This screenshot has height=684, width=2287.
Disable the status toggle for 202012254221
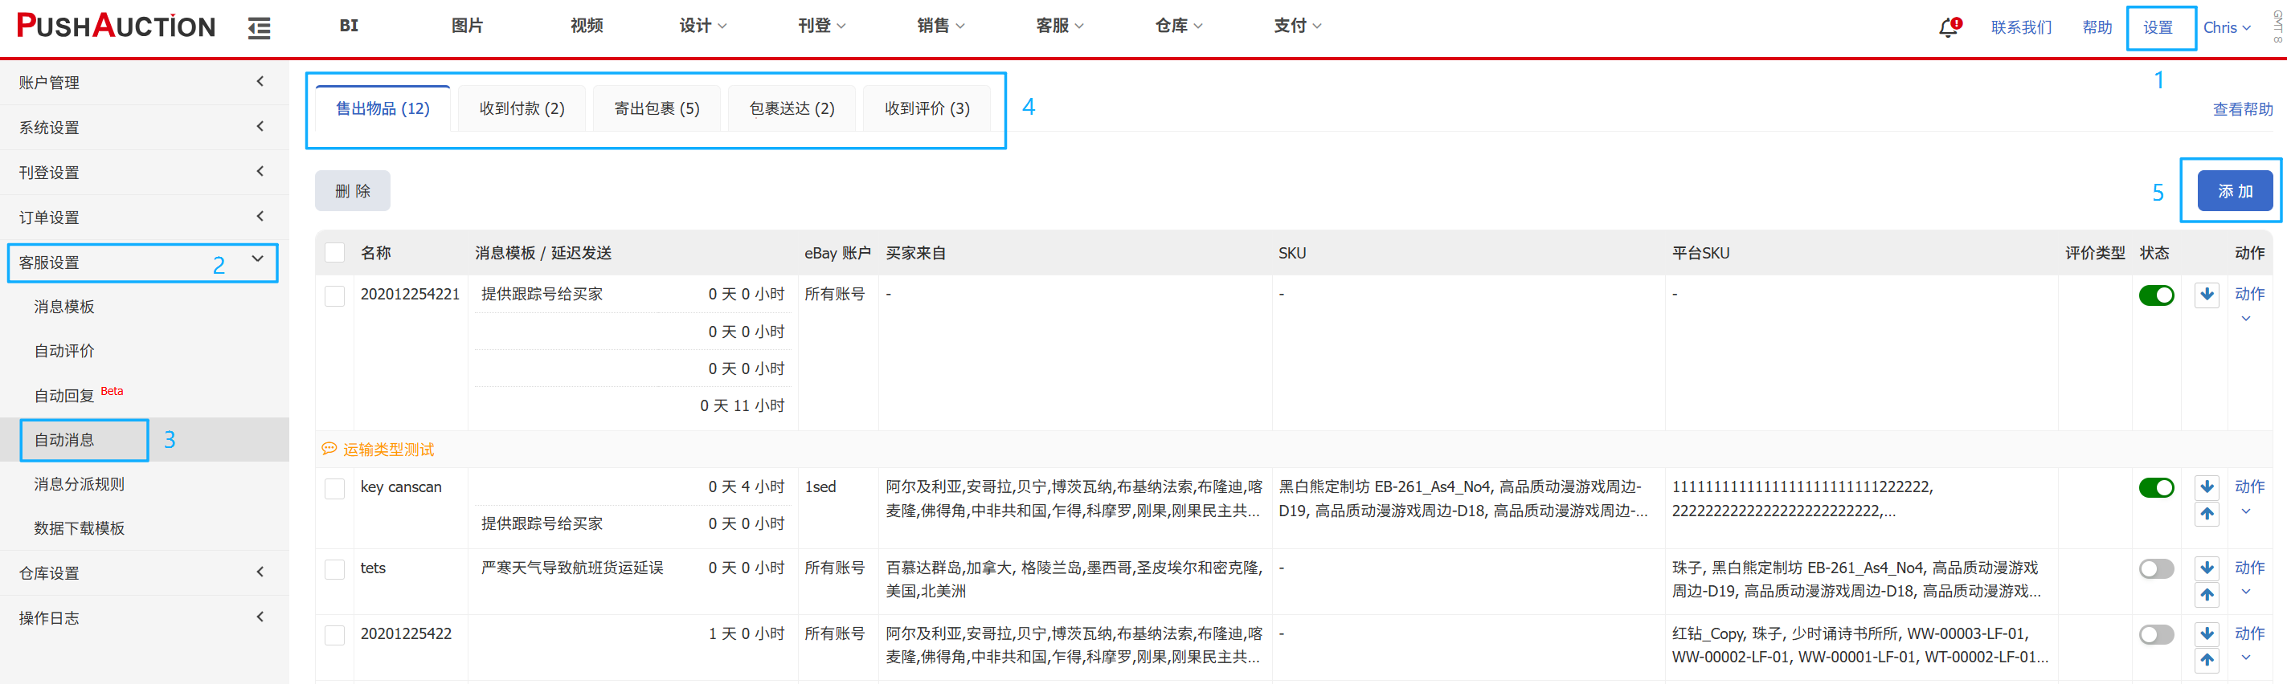(2155, 295)
